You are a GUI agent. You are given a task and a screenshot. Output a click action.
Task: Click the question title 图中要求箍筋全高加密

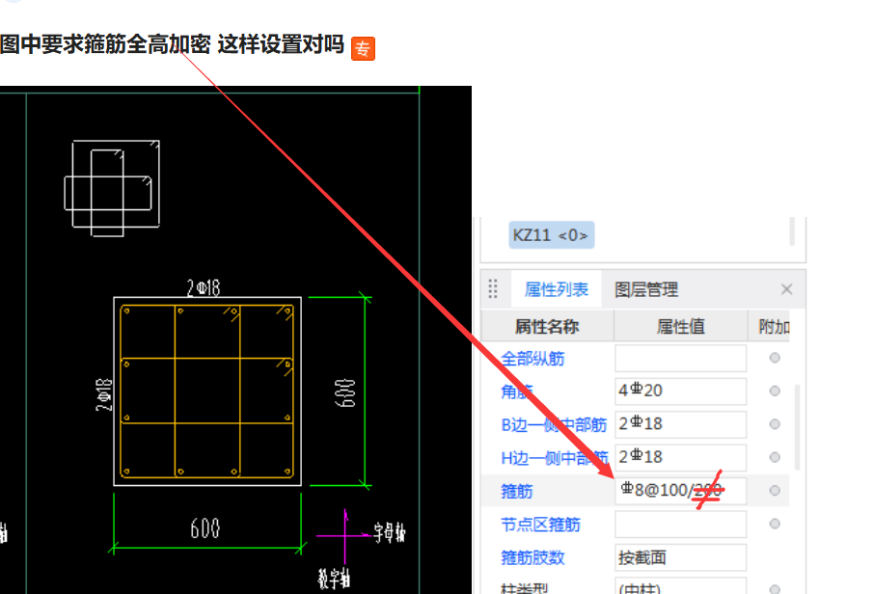tap(106, 44)
